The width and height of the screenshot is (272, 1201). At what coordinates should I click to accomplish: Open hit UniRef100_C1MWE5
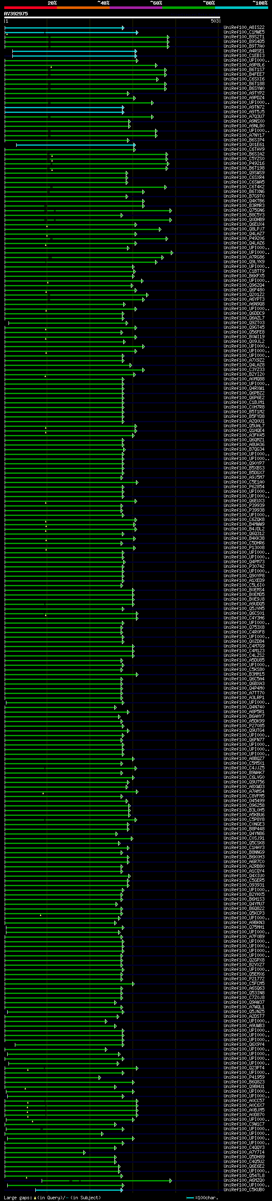(244, 32)
